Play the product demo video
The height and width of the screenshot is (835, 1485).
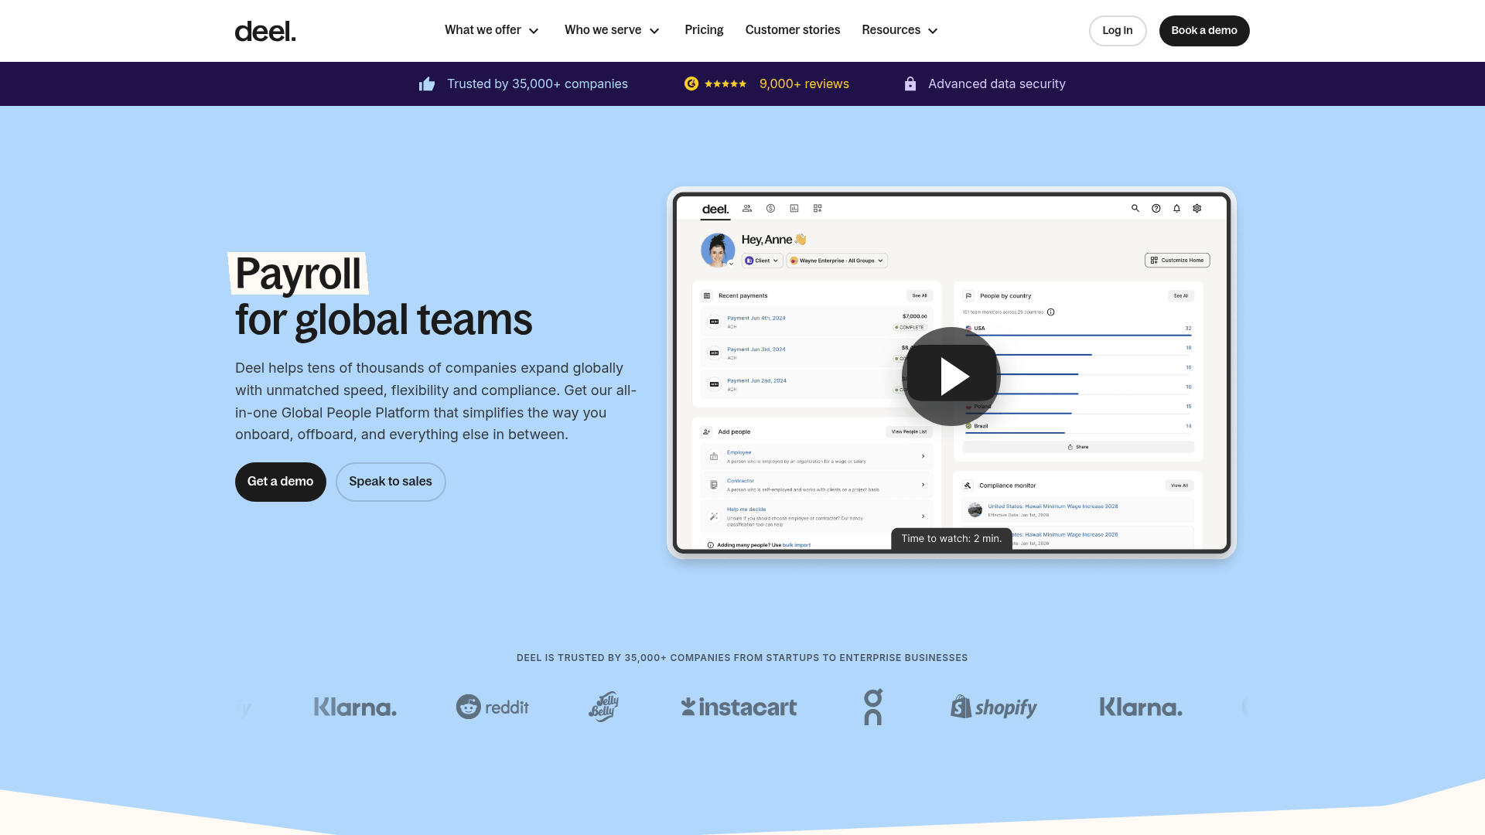click(951, 377)
